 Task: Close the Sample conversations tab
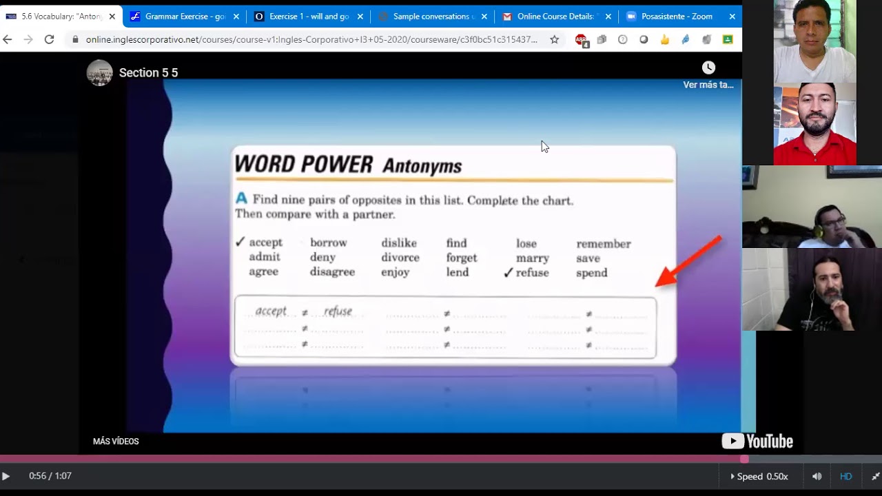coord(484,17)
